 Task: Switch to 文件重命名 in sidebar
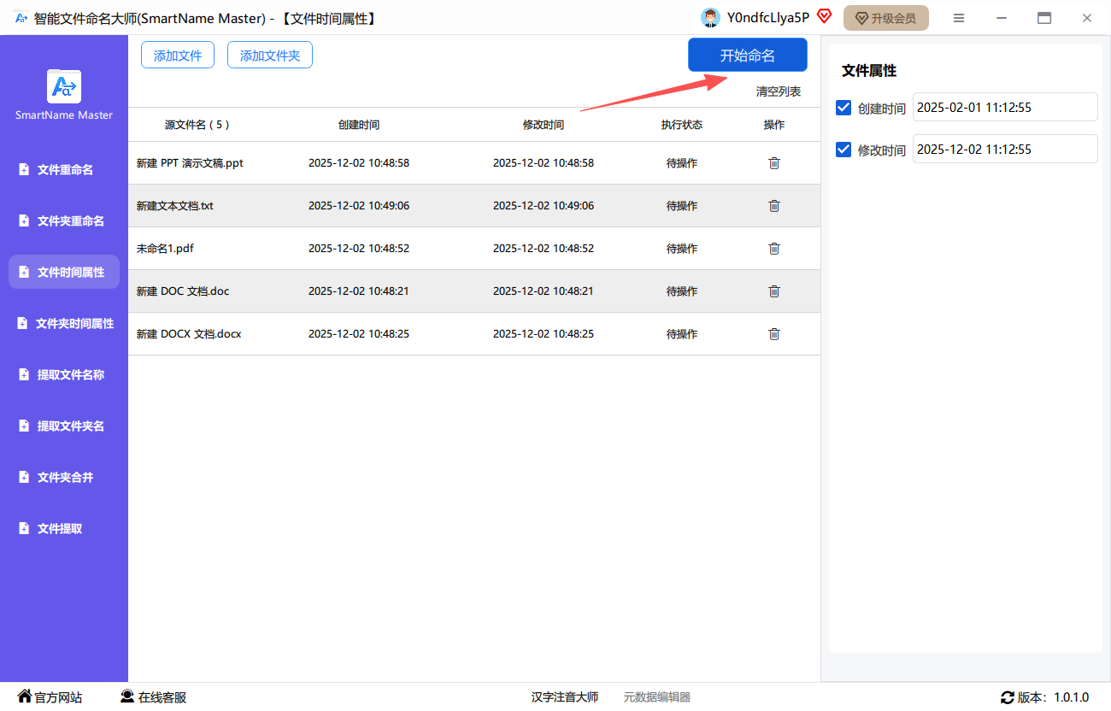coord(64,170)
